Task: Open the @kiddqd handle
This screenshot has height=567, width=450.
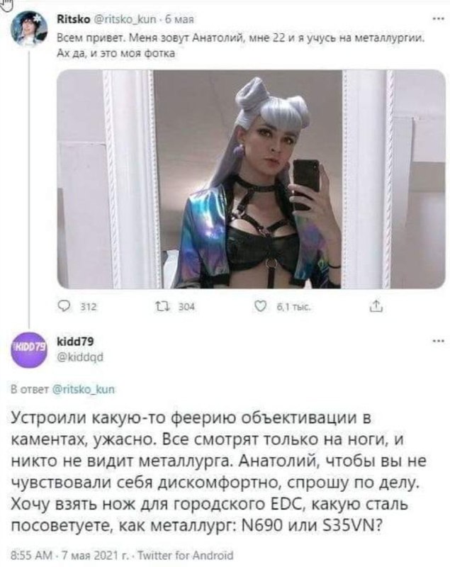Action: 80,357
